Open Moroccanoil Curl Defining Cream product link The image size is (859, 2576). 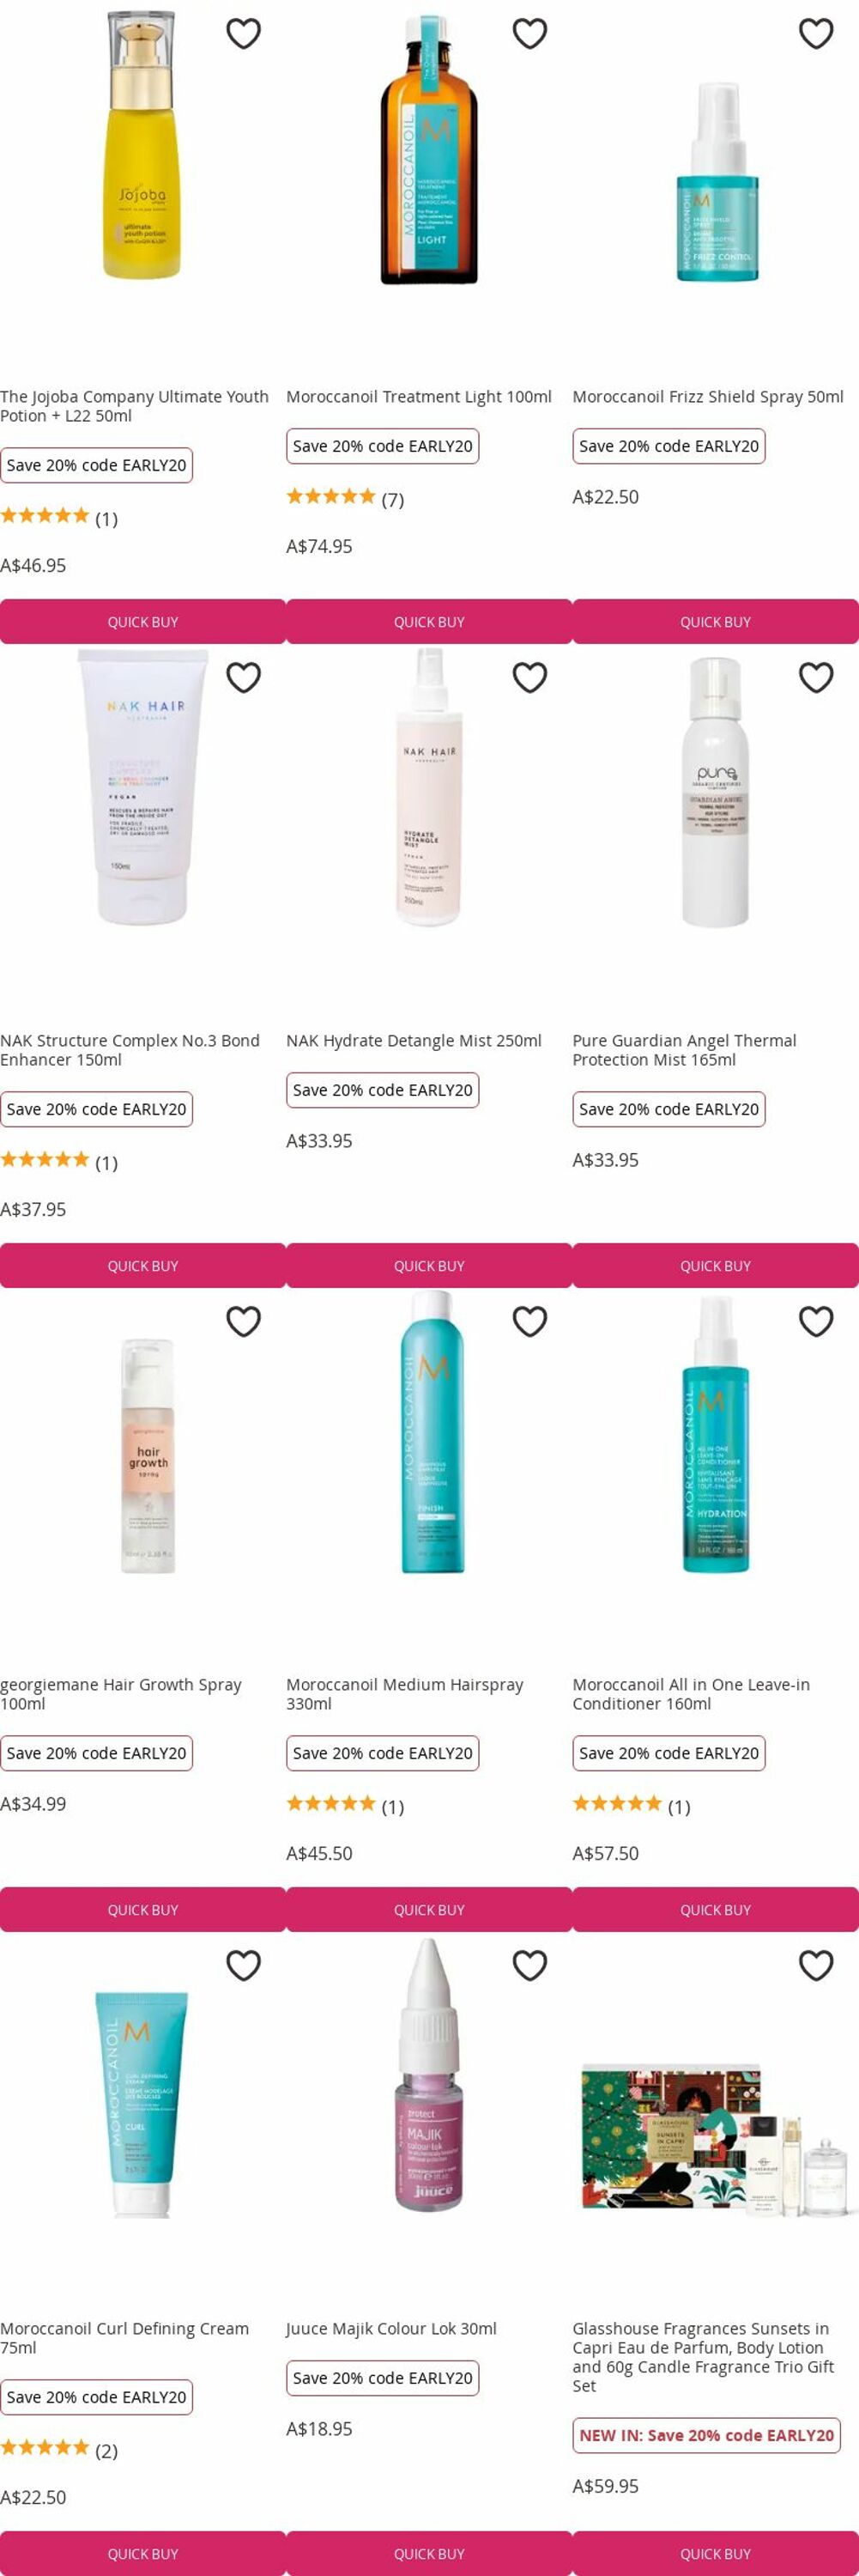(x=124, y=2338)
